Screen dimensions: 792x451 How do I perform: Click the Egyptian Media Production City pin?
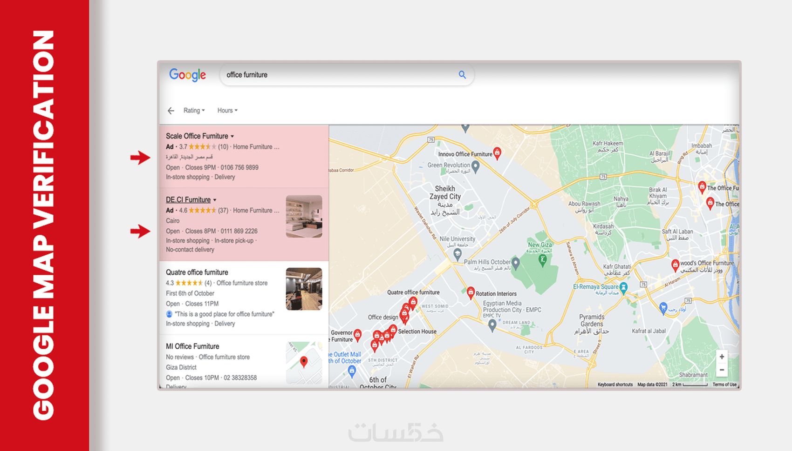pyautogui.click(x=492, y=326)
